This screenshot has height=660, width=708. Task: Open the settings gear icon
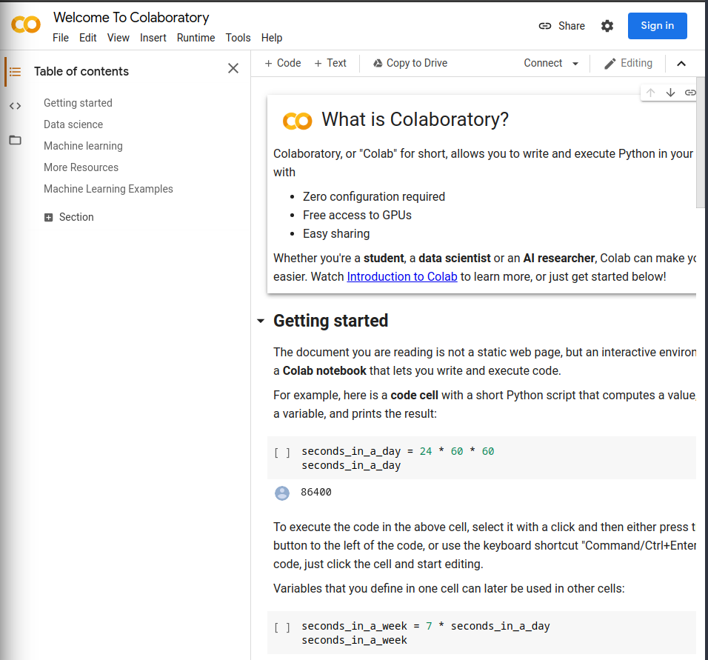coord(607,26)
